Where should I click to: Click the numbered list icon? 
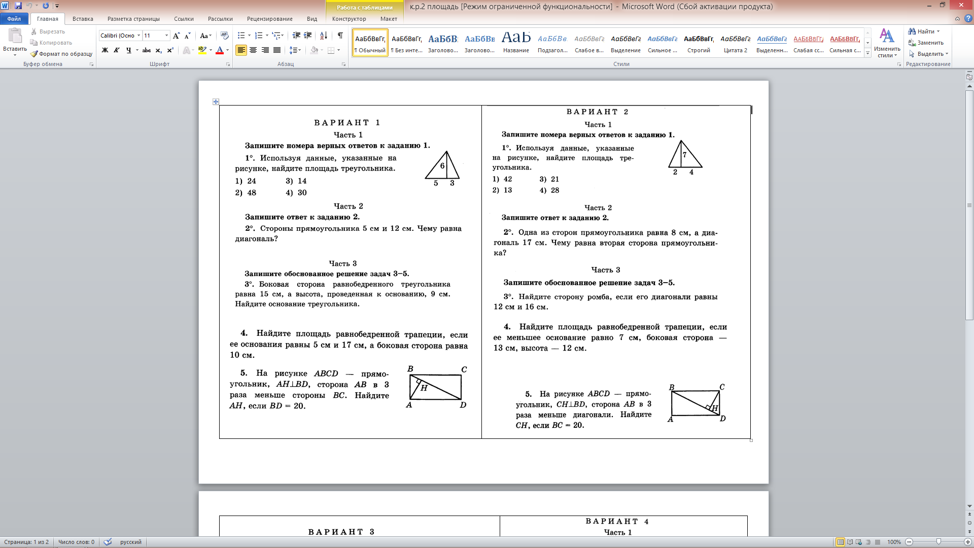259,36
